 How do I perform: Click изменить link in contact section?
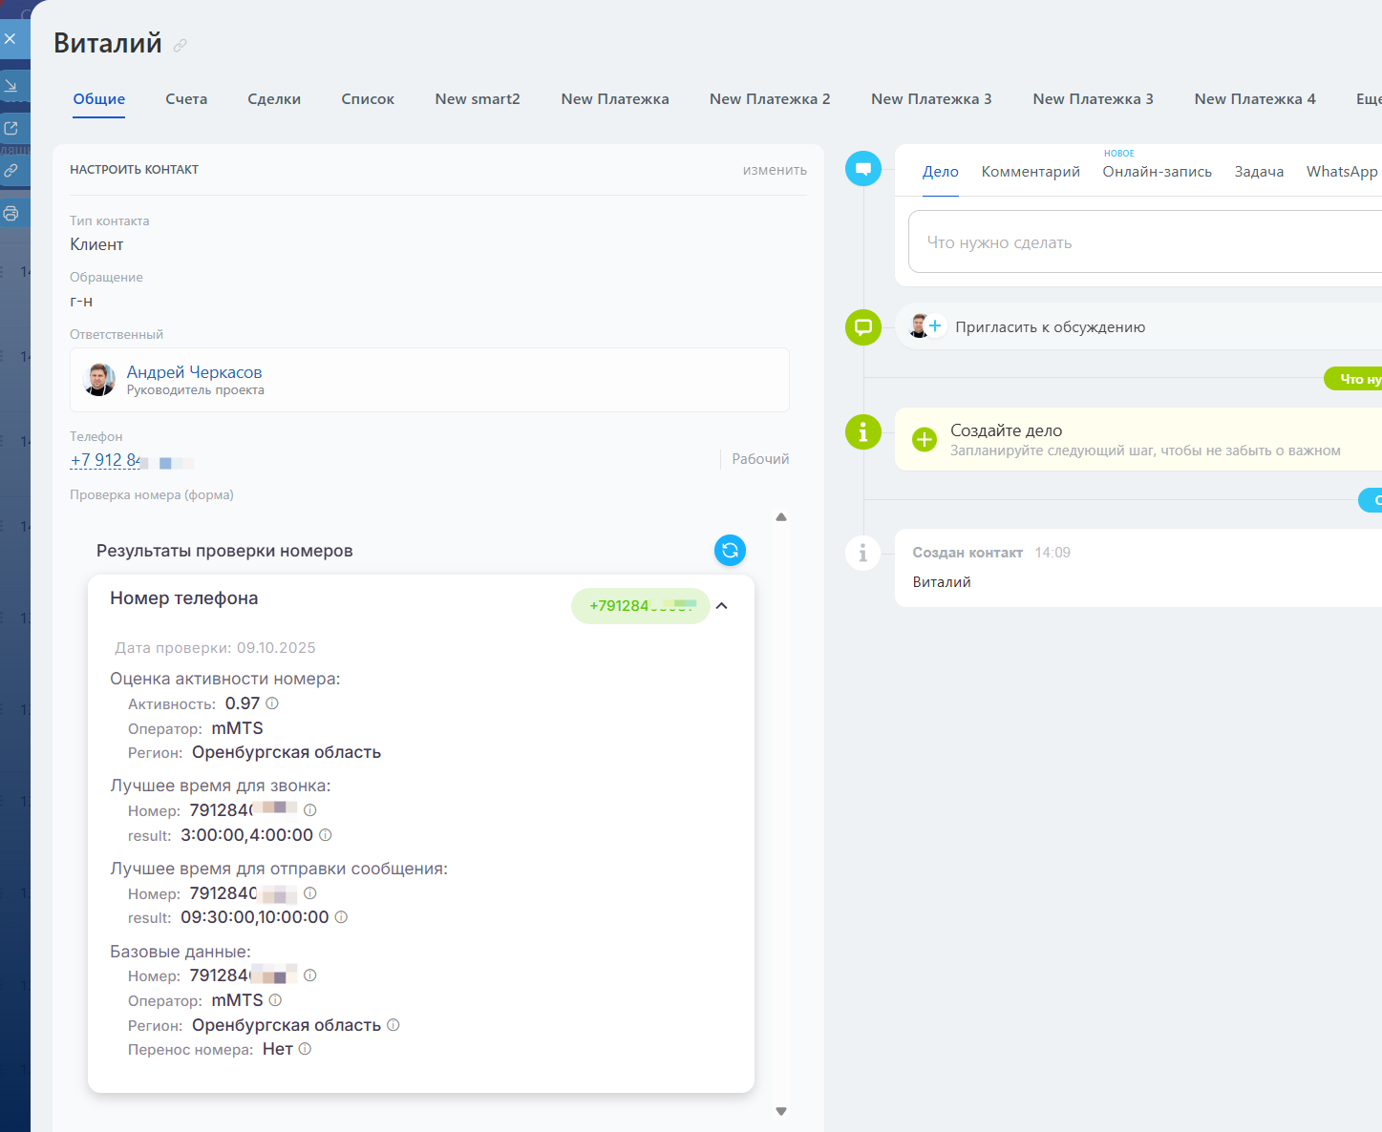click(x=775, y=170)
